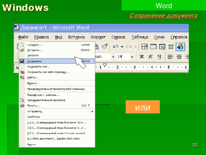
Task: Click the Сохранение документа heading link
Action: tap(164, 16)
